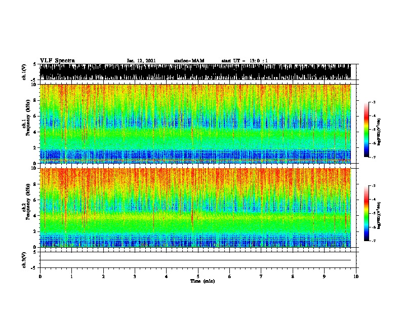
Task: Click the "ch.2 Frequency (kHz)" axis label
Action: pyautogui.click(x=26, y=202)
